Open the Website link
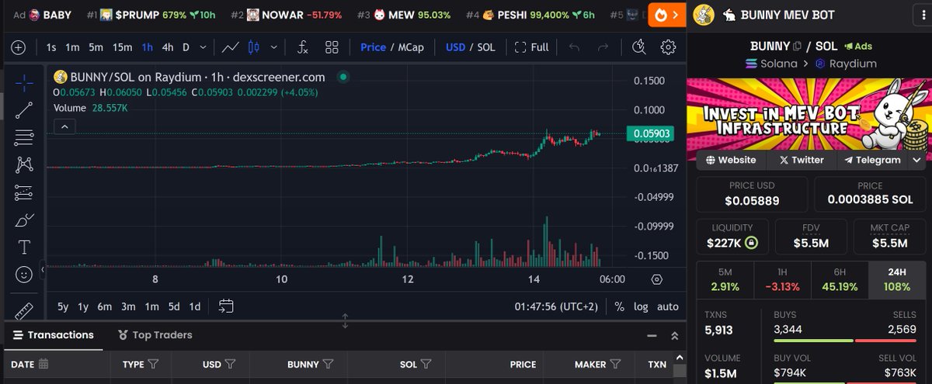Viewport: 932px width, 384px height. coord(731,160)
